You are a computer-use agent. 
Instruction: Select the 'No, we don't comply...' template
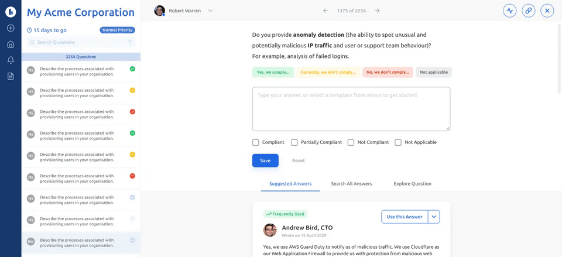388,72
